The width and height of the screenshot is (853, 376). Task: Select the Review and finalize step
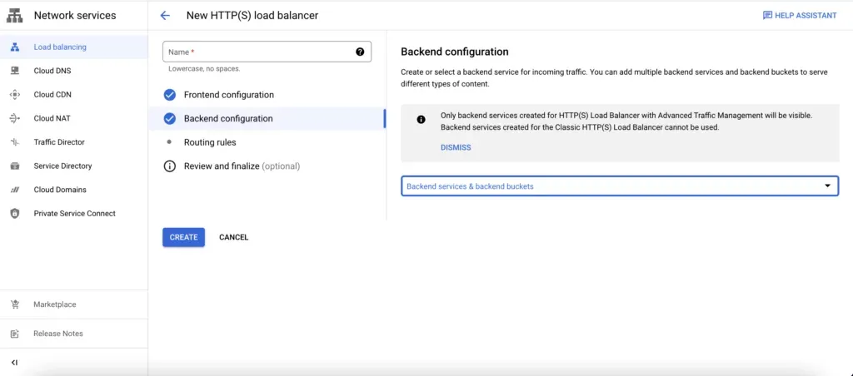(267, 166)
